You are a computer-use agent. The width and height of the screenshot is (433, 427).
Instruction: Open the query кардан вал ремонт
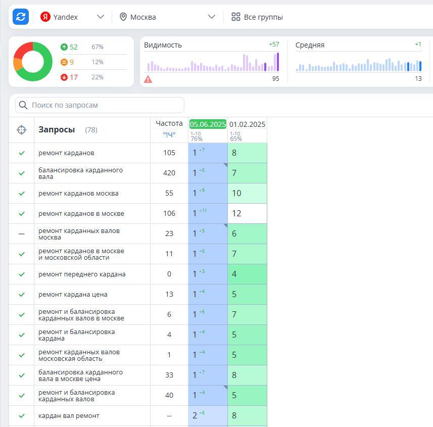click(69, 416)
